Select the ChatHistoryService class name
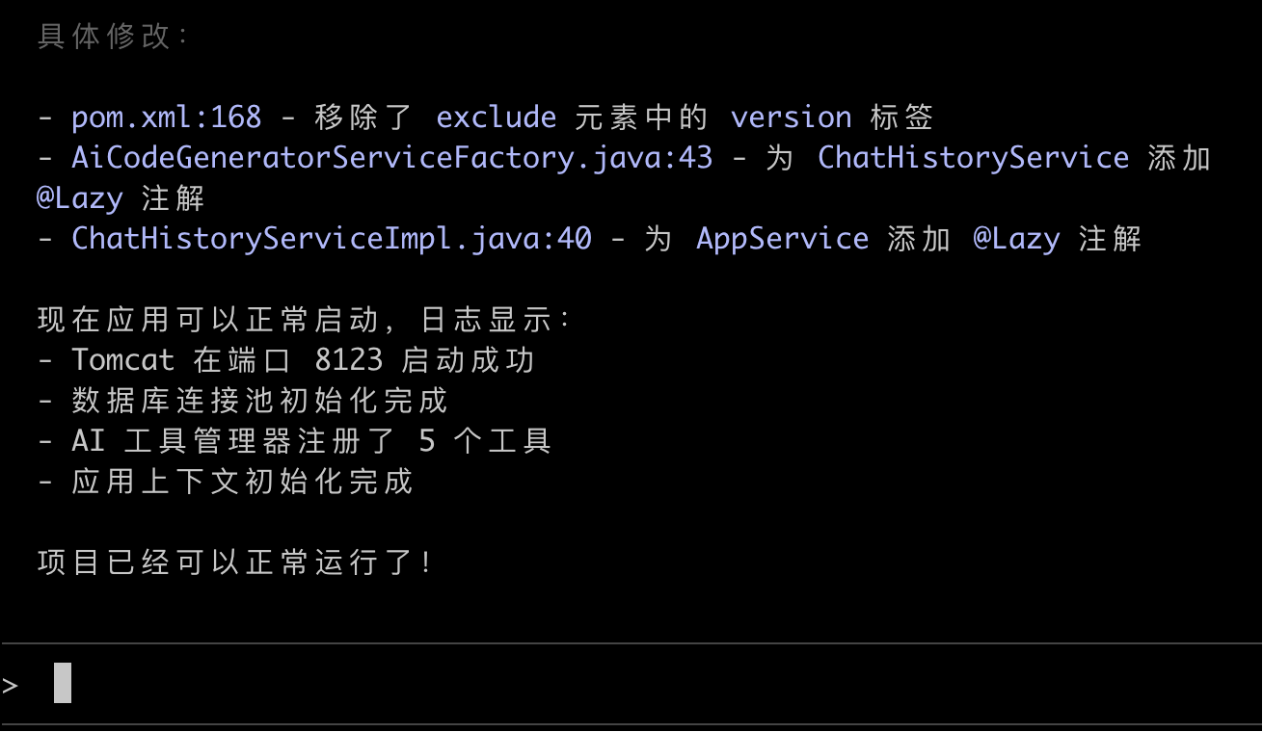The image size is (1263, 732). [973, 158]
